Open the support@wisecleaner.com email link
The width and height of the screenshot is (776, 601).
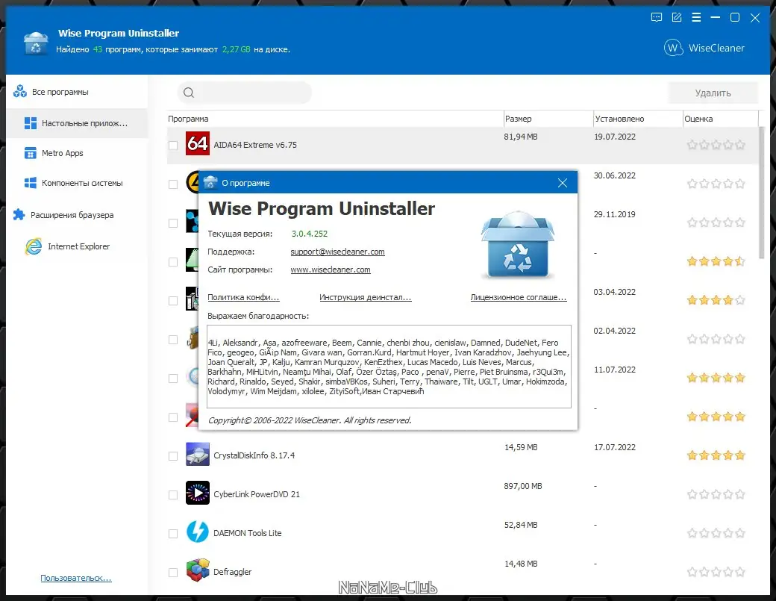[337, 252]
